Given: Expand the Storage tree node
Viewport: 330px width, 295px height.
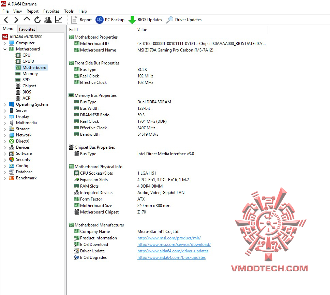Looking at the screenshot, I should click(5, 129).
